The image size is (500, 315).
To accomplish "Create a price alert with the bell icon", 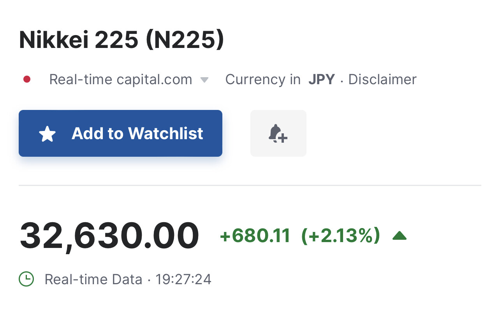I will (x=278, y=134).
